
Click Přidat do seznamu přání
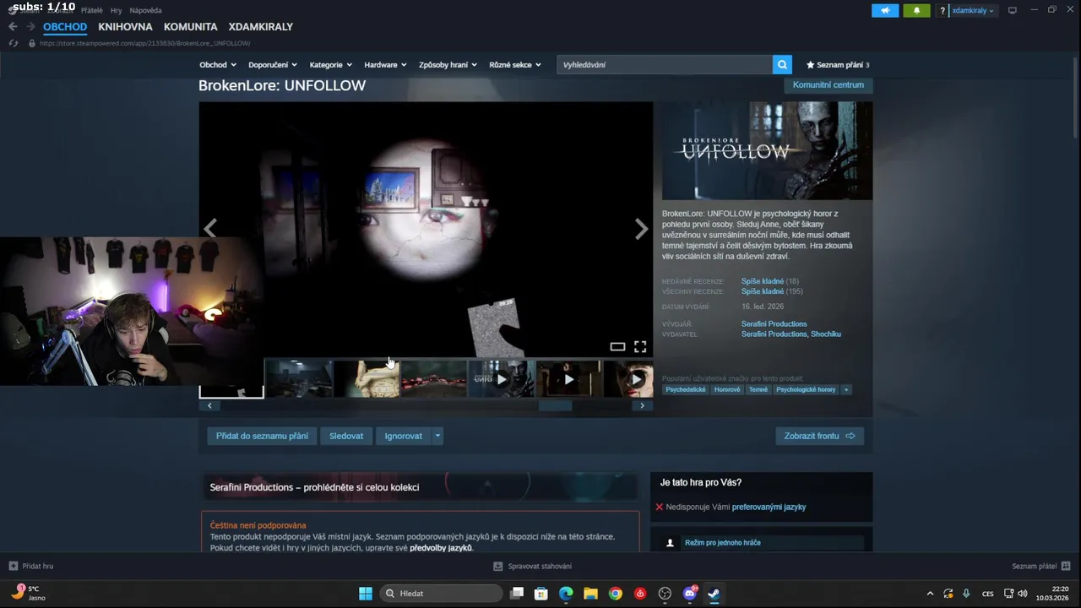pyautogui.click(x=262, y=436)
